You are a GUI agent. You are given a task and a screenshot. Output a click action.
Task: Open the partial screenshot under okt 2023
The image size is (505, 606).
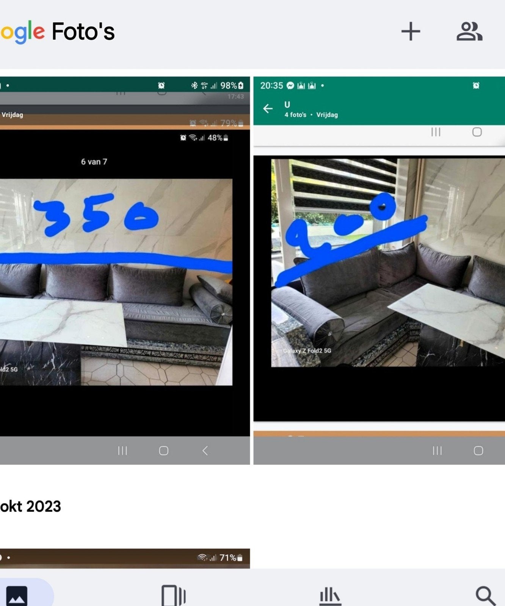click(x=125, y=558)
